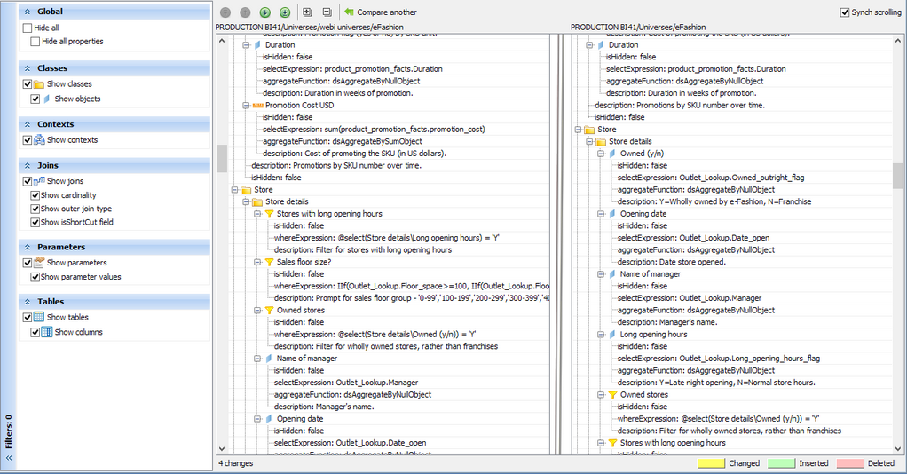
Task: Select 'description: Y=Late night opening' row
Action: tap(716, 383)
